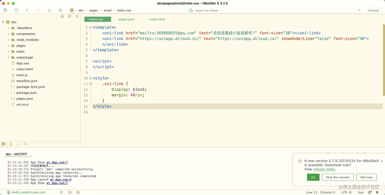Click the file search magnifier icon

[x=191, y=10]
